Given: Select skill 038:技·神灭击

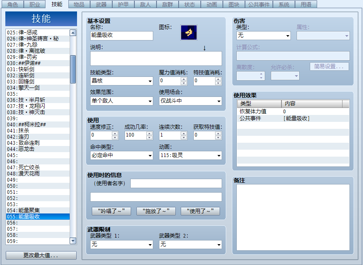Looking at the screenshot, I should (x=38, y=112).
